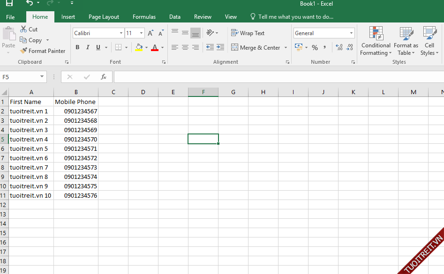The image size is (444, 274).
Task: Open the Page Layout tab
Action: (x=104, y=17)
